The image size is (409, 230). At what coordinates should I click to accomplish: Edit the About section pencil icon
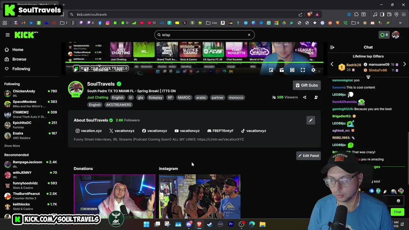[x=311, y=120]
